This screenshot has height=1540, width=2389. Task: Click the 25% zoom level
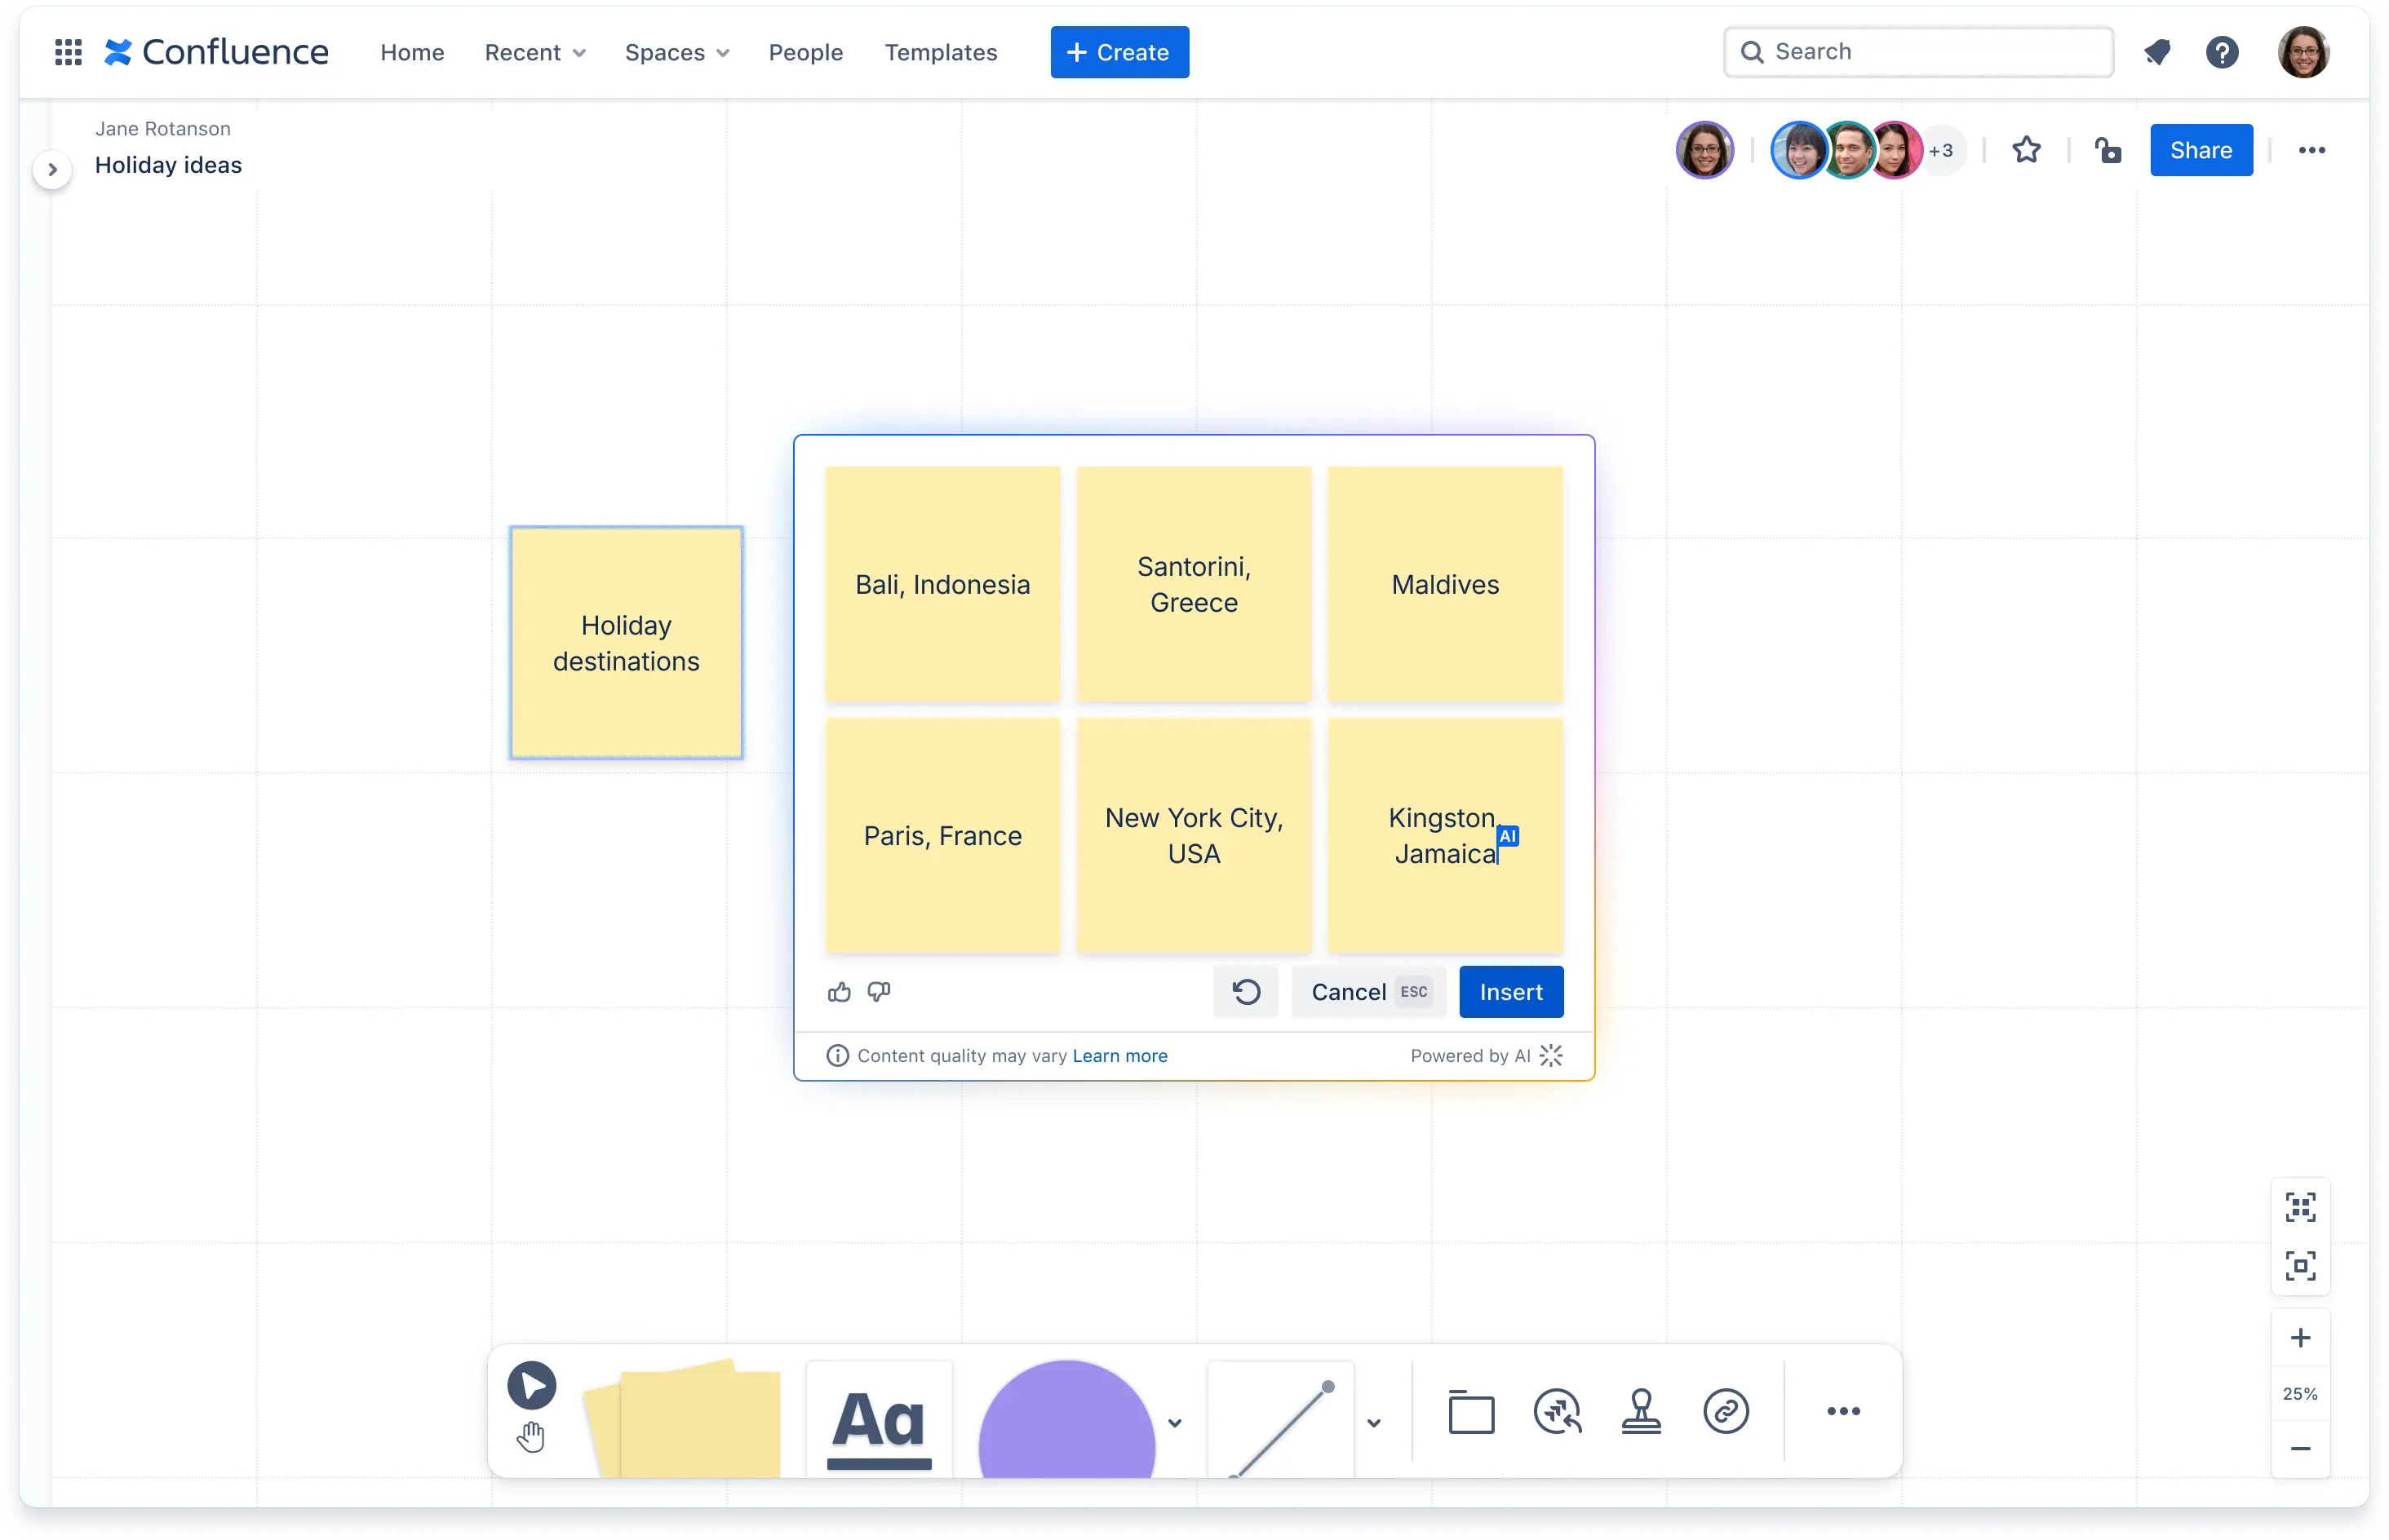click(x=2300, y=1393)
